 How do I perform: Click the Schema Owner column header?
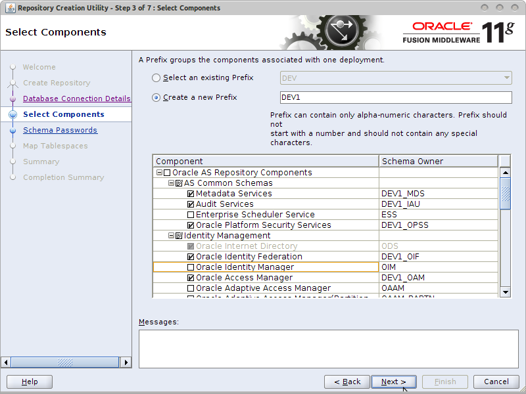[439, 161]
